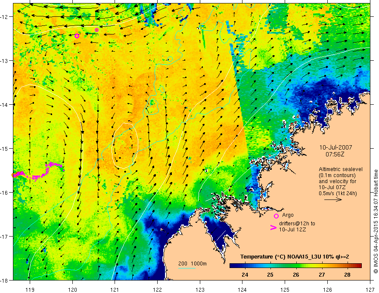
Task: Click color bar tick label 24
Action: [245, 274]
